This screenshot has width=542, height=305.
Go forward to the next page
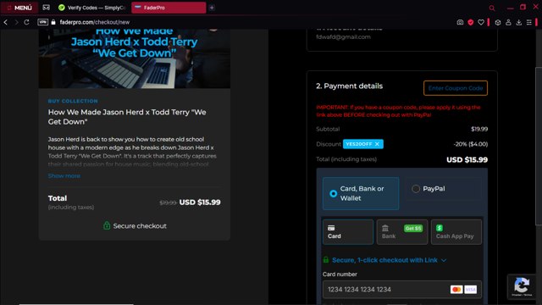point(16,22)
